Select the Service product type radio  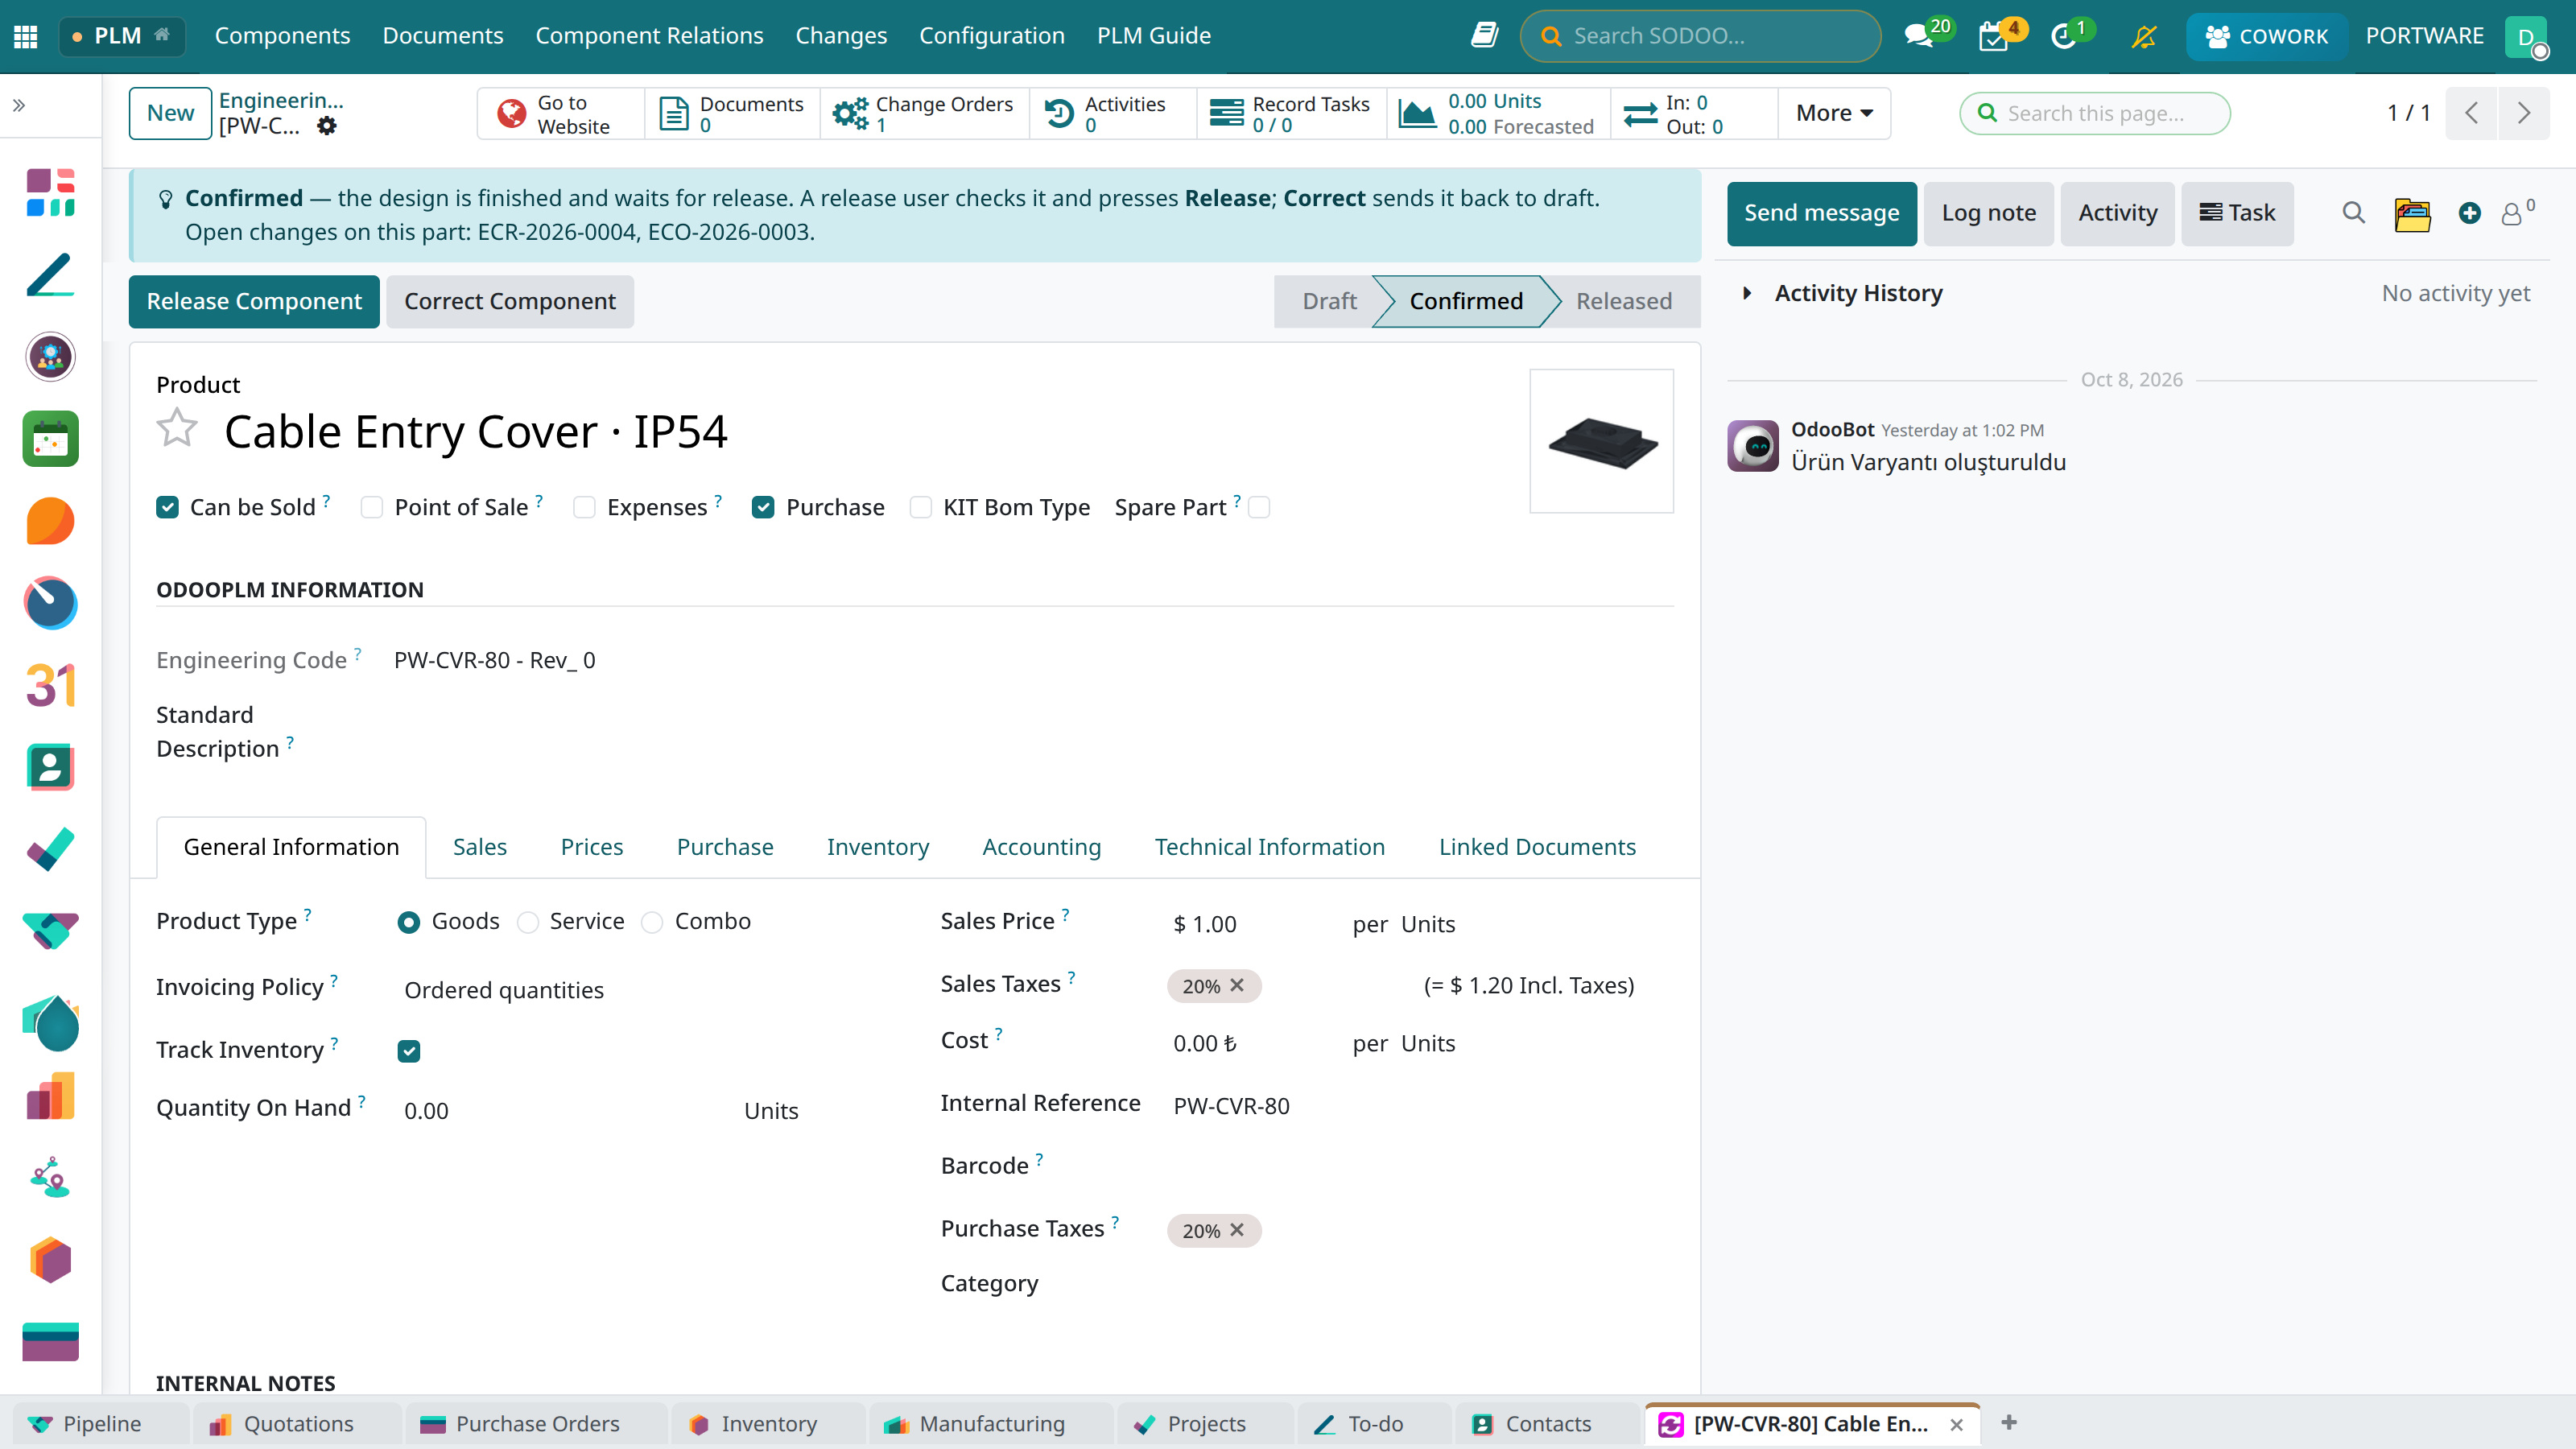coord(528,922)
